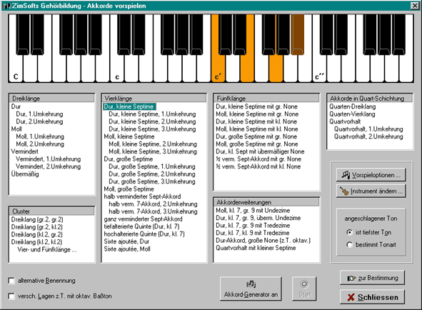Screen dimensions: 422x310
Task: Select Moll, kleine Septime in Vierklänge
Action: click(129, 136)
